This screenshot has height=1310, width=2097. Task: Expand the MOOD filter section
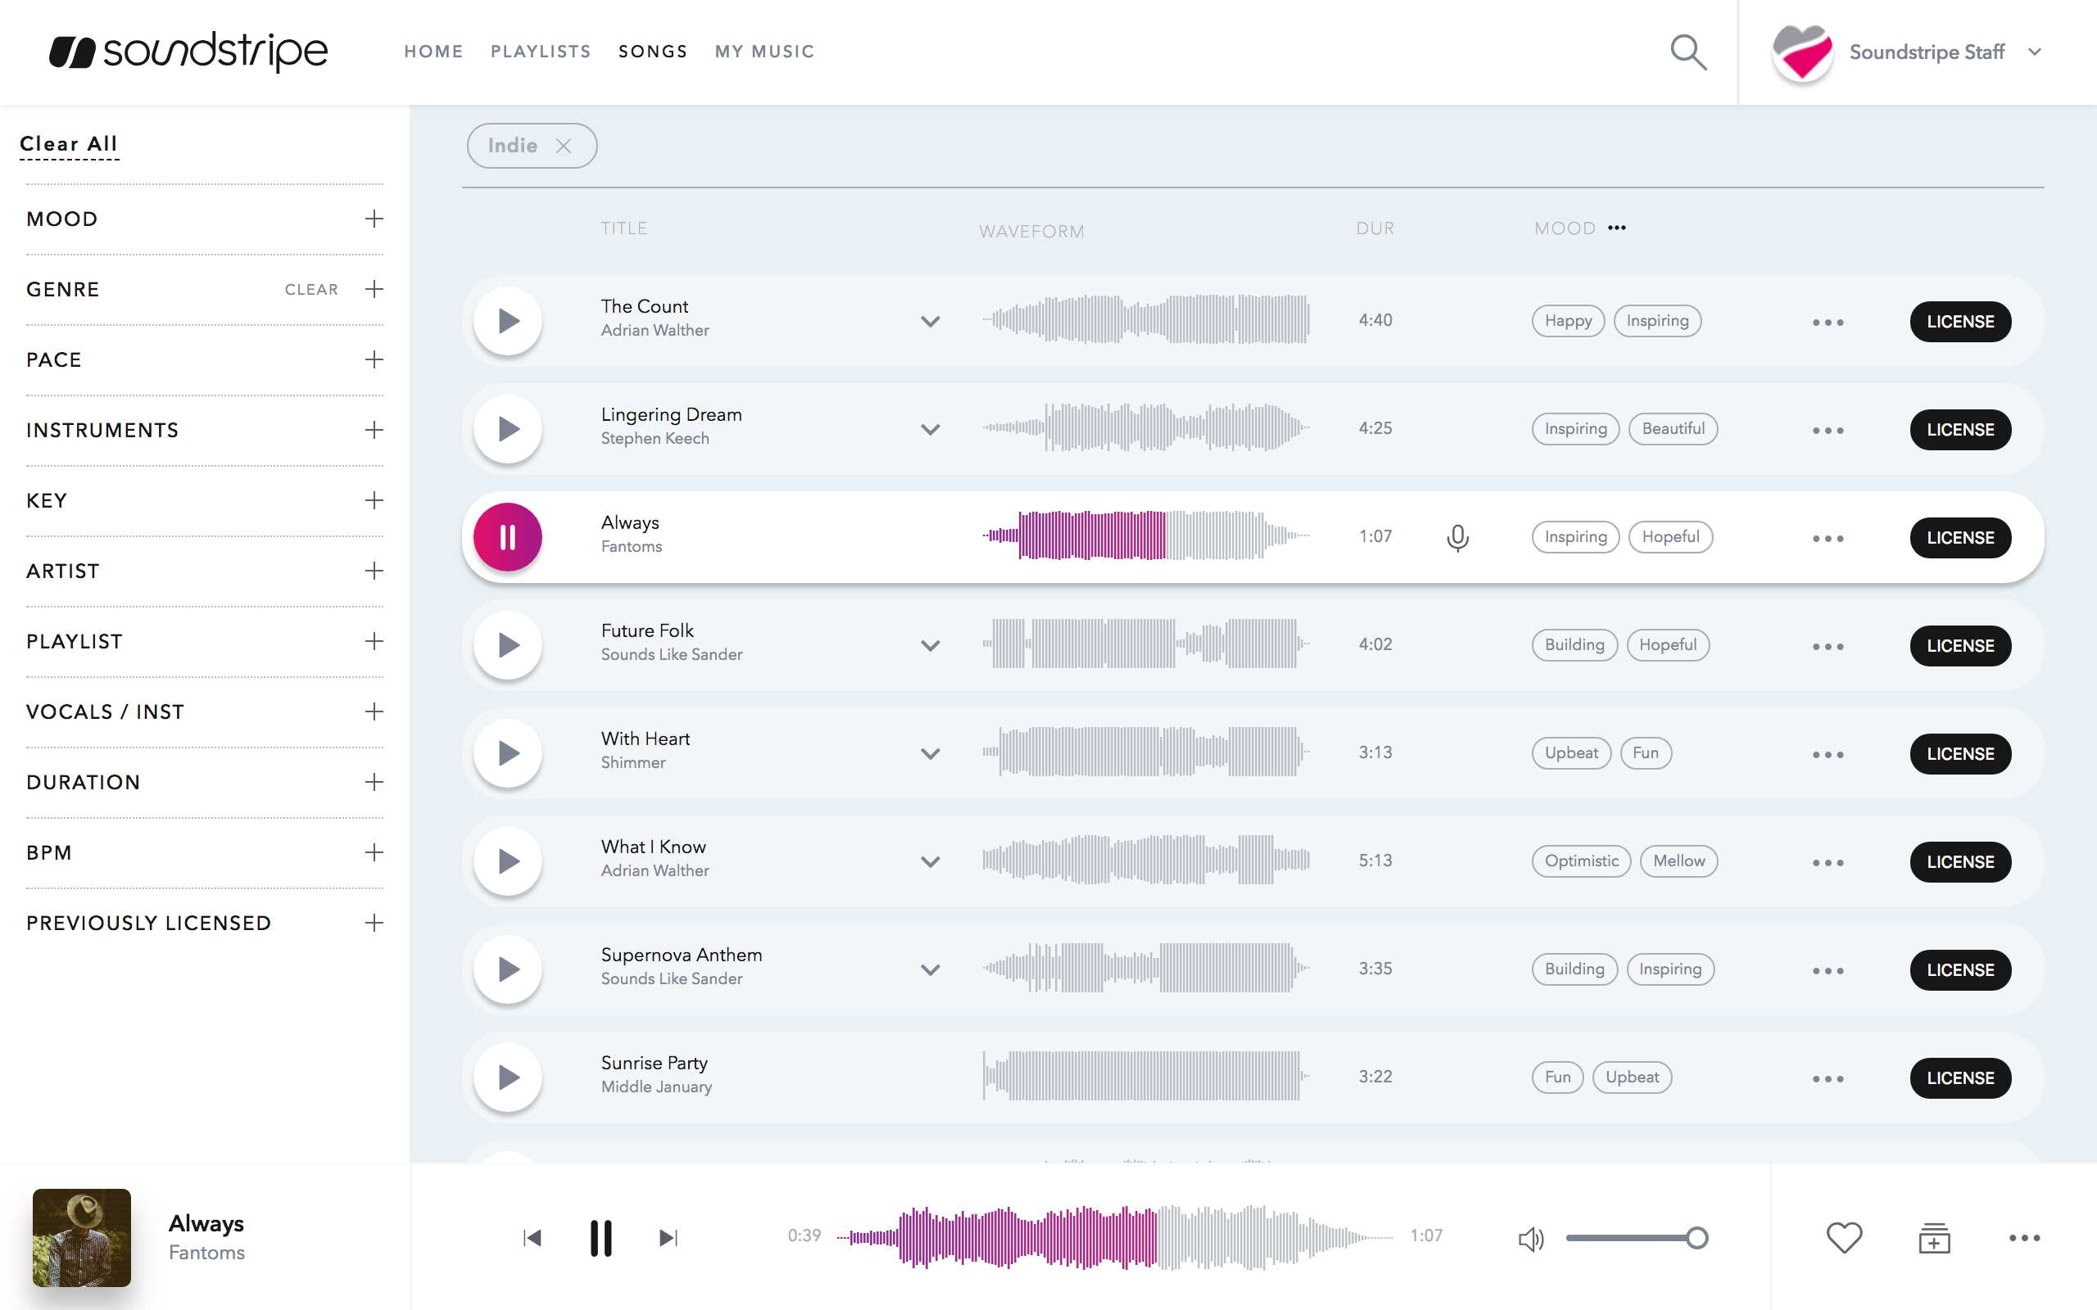tap(374, 219)
